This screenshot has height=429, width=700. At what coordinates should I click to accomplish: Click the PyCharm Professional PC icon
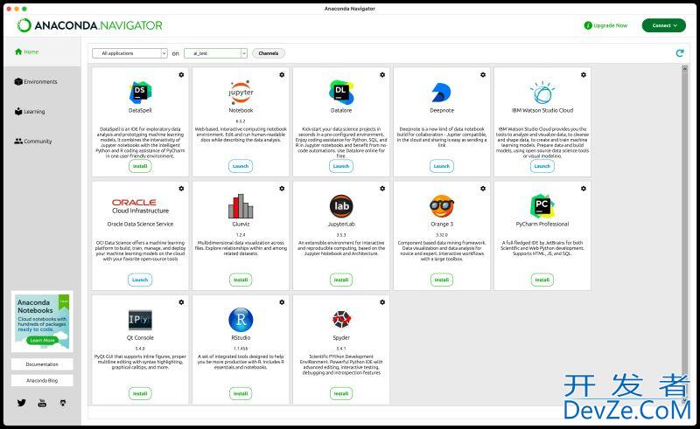542,206
